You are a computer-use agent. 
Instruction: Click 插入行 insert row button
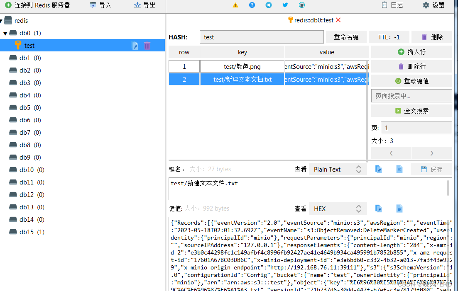[x=411, y=52]
